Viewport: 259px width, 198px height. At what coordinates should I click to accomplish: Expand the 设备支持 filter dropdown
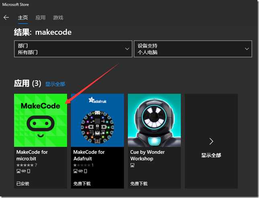[193, 49]
